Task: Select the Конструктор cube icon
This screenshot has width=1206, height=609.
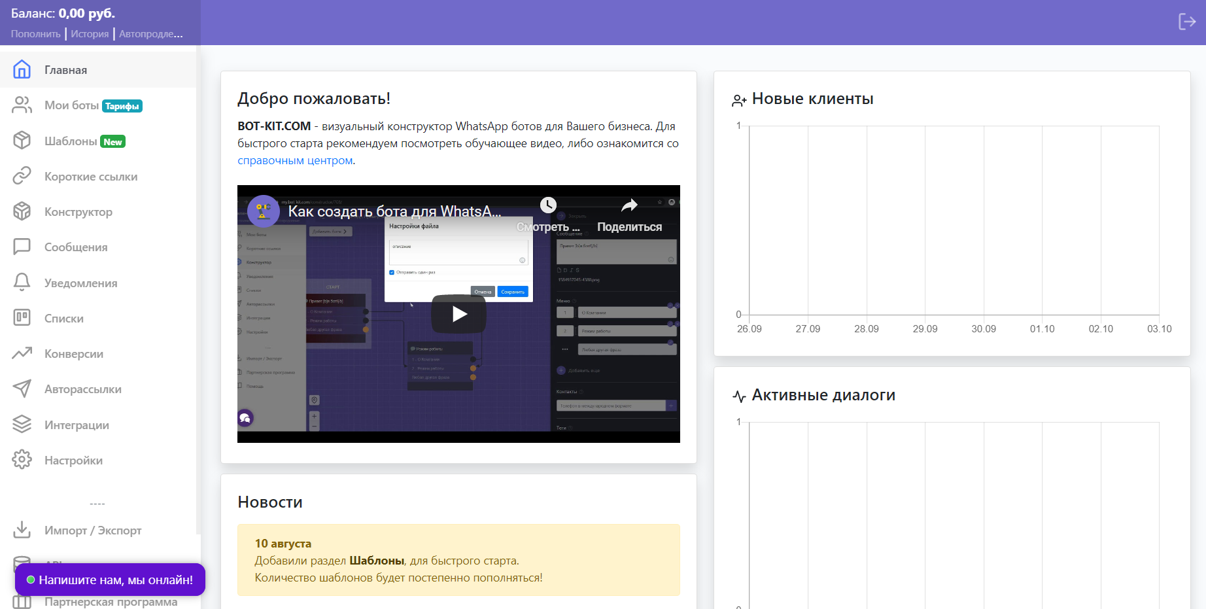Action: click(22, 211)
